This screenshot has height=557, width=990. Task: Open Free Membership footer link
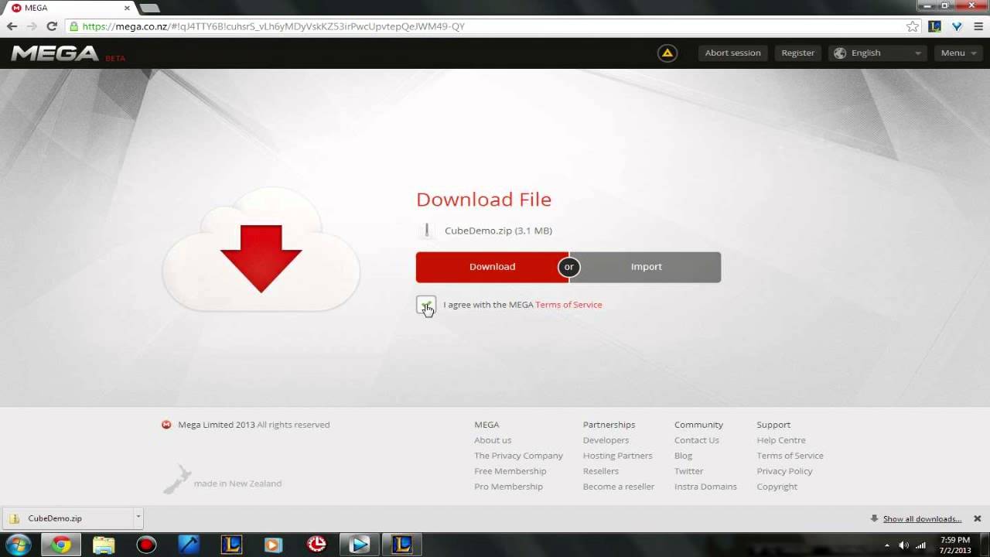pos(510,471)
